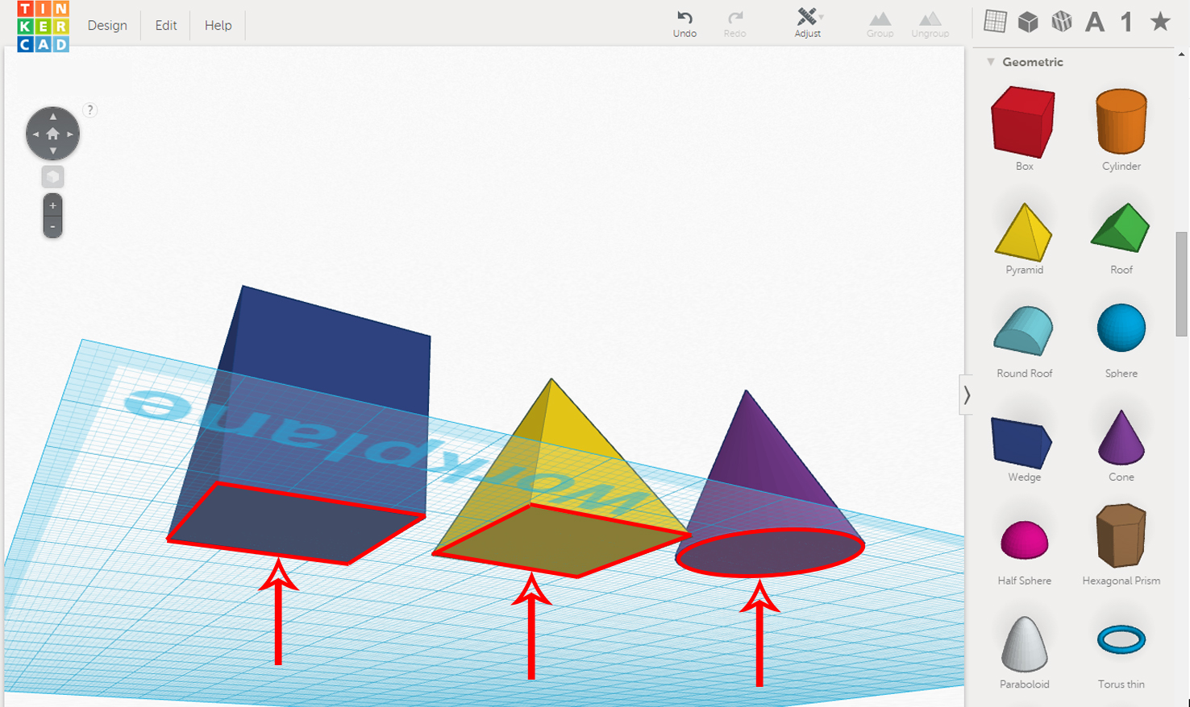This screenshot has width=1190, height=707.
Task: Pick the orange Cylinder shape
Action: pyautogui.click(x=1121, y=122)
